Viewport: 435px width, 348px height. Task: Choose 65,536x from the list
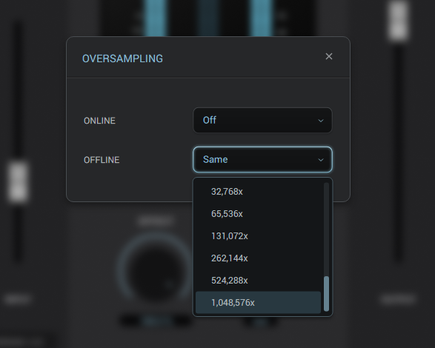point(258,214)
